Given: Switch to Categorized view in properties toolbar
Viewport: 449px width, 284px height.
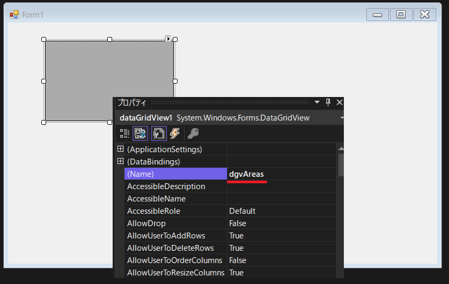Looking at the screenshot, I should click(x=124, y=133).
